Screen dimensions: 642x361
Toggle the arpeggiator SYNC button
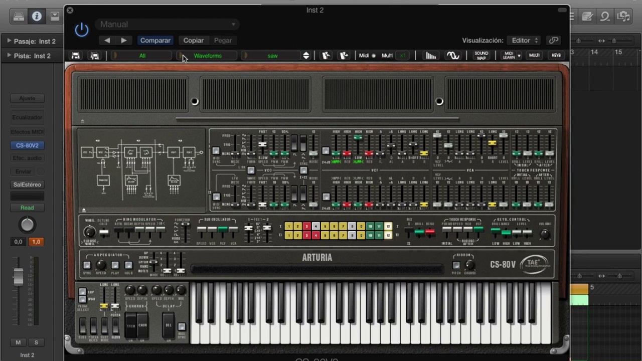coord(87,265)
